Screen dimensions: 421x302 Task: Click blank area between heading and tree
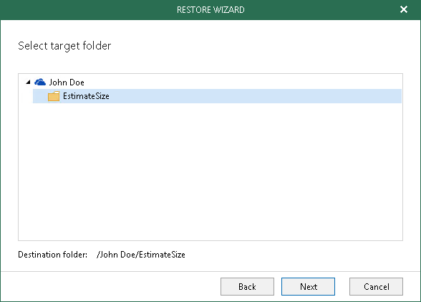click(x=210, y=63)
